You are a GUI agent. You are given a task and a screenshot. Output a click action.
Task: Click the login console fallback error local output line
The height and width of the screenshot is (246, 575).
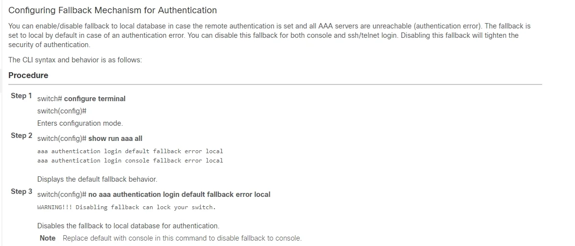pos(130,161)
